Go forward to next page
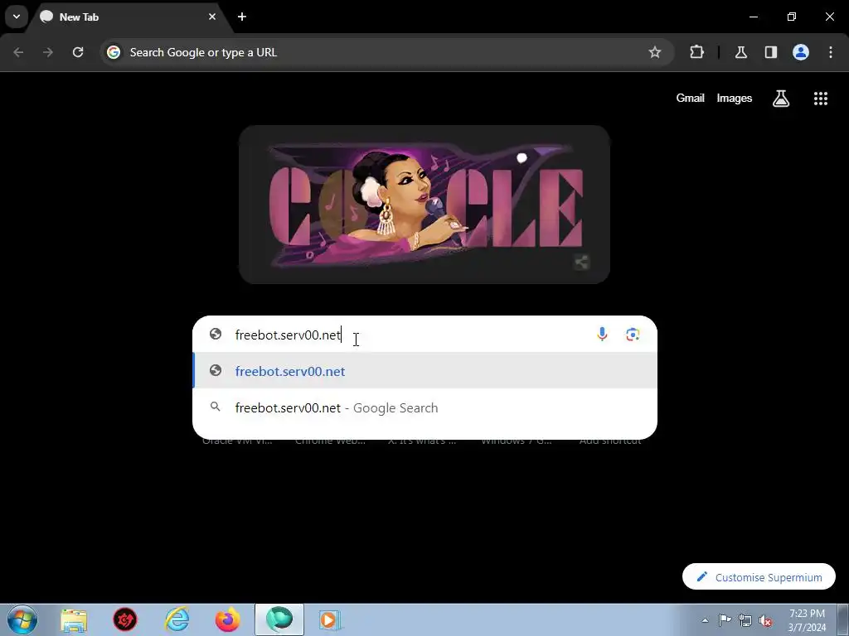The height and width of the screenshot is (636, 849). click(48, 52)
